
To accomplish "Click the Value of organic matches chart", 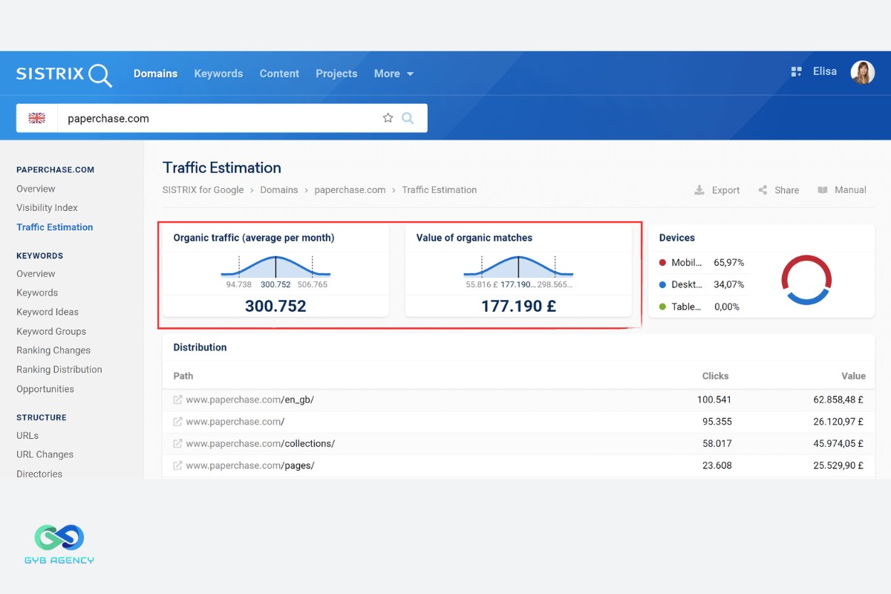I will (x=518, y=267).
